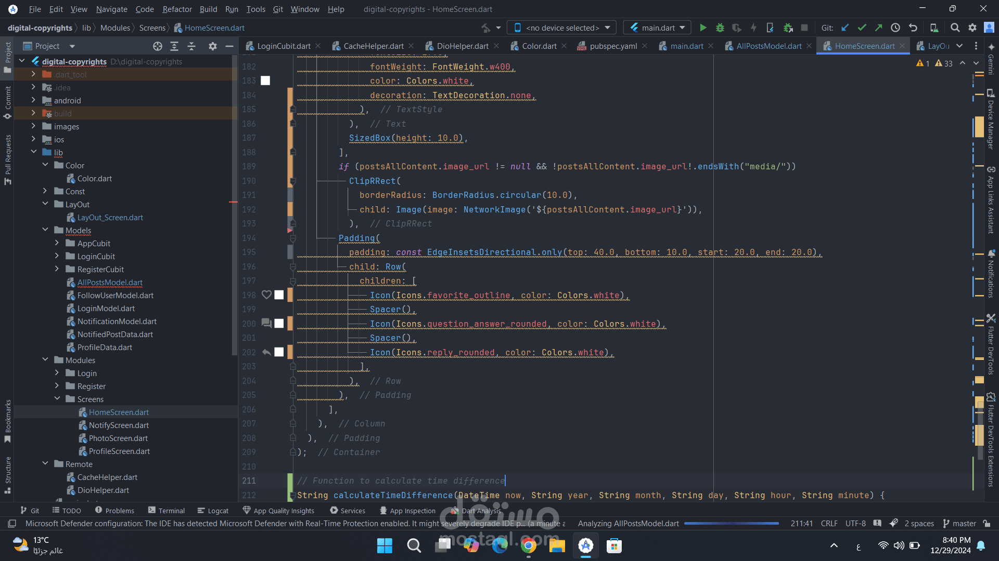The image size is (999, 561).
Task: Open Git history clock icon
Action: [895, 28]
